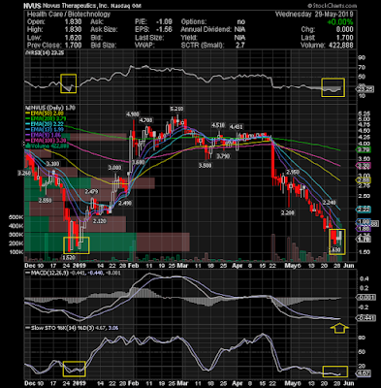
Task: Click the Low value 1.620
Action: (x=73, y=38)
